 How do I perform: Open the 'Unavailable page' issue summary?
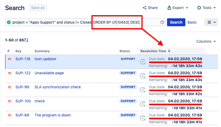pyautogui.click(x=49, y=73)
